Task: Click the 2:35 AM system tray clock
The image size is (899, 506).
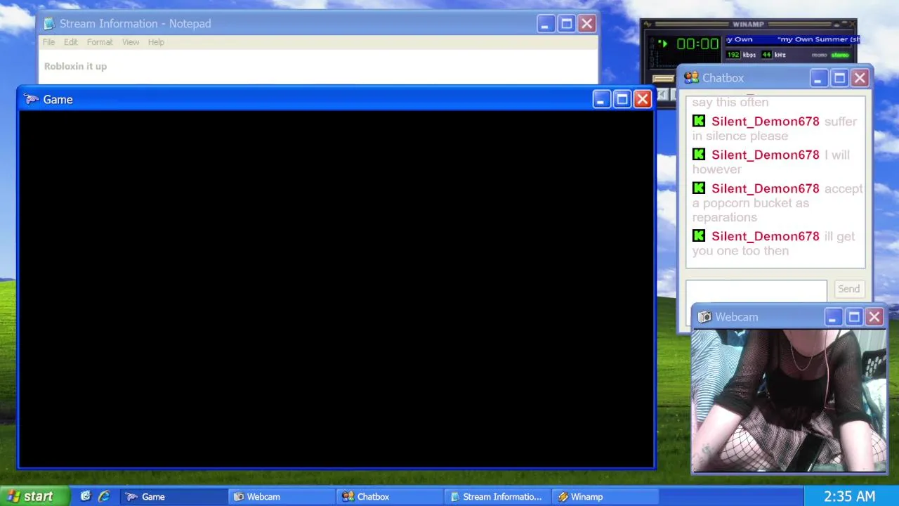Action: [849, 496]
